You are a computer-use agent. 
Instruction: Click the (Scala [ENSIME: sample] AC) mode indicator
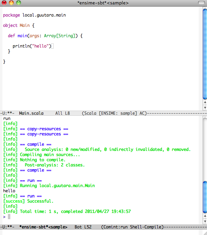point(115,113)
